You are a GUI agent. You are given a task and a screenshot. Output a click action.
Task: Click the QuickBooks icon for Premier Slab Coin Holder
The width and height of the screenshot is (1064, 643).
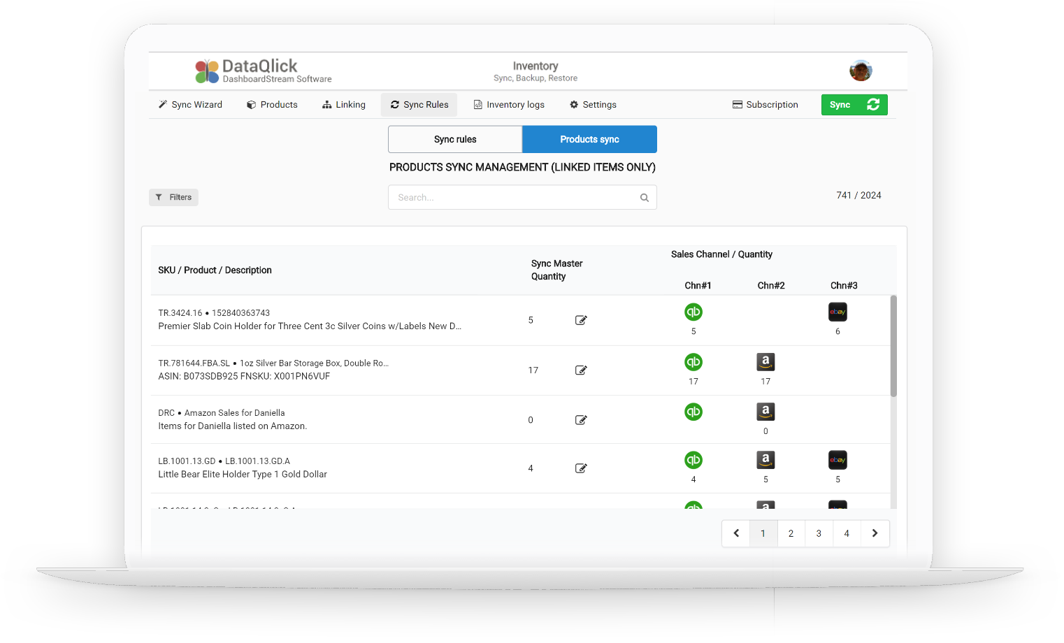click(x=693, y=312)
